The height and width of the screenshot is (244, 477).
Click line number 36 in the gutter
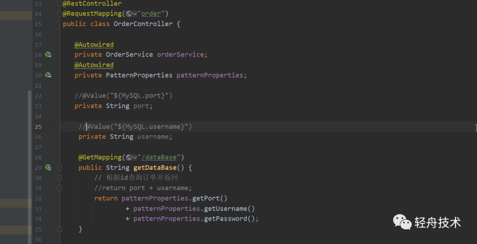coord(38,240)
